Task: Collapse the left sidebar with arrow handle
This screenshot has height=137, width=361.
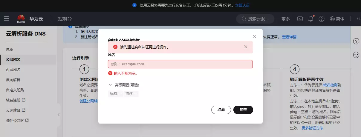Action: pyautogui.click(x=59, y=115)
